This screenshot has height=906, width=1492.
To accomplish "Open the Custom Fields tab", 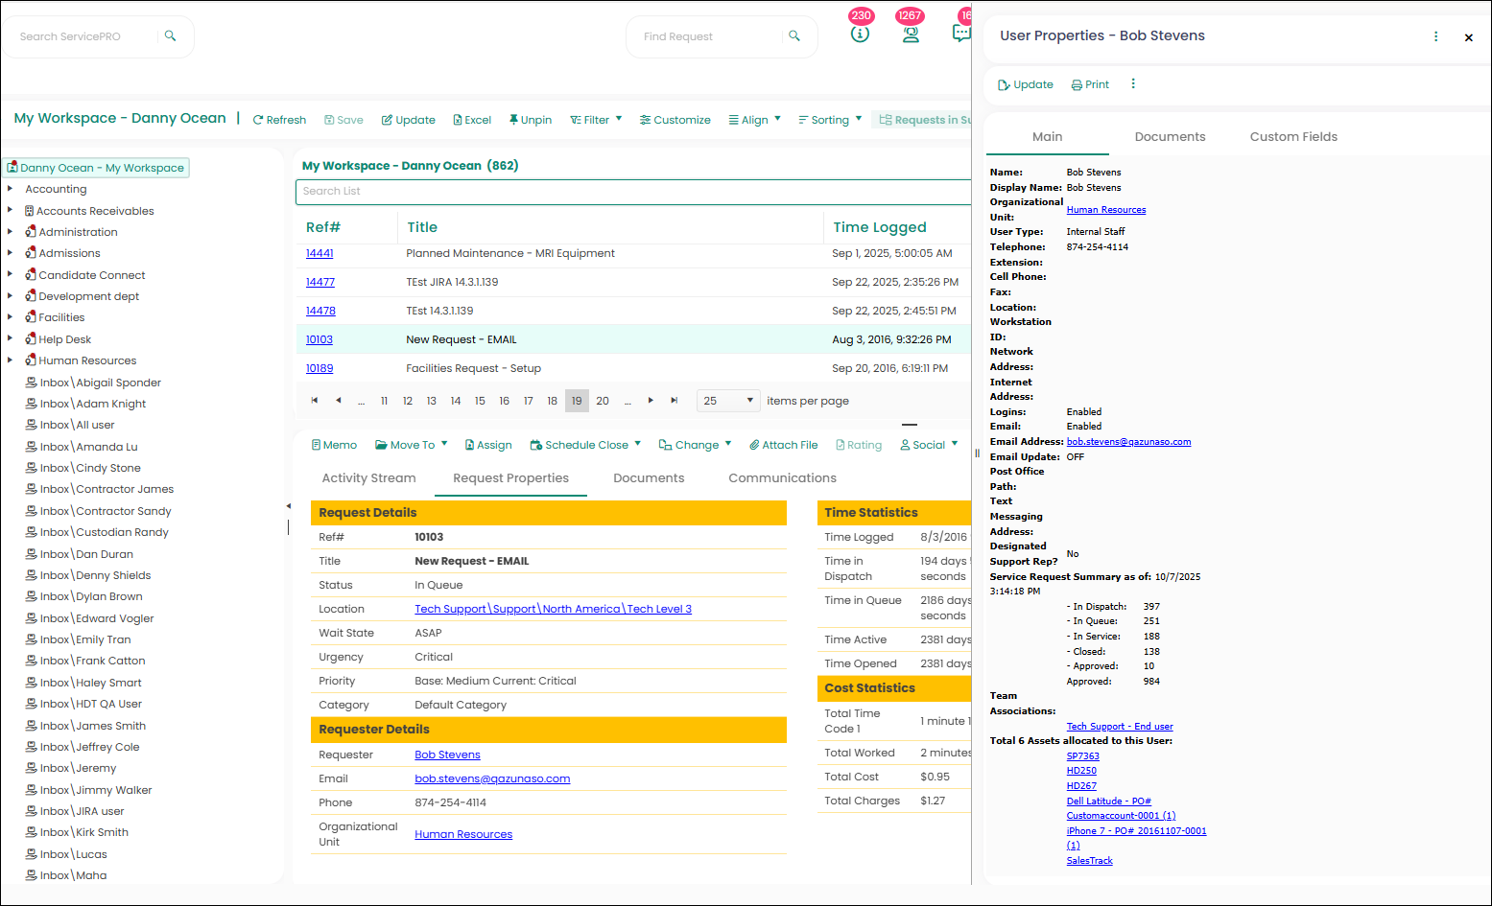I will click(x=1292, y=137).
